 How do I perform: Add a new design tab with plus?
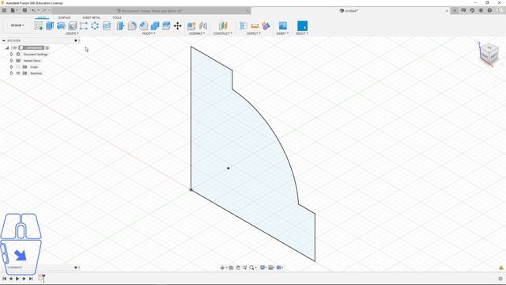(x=455, y=10)
